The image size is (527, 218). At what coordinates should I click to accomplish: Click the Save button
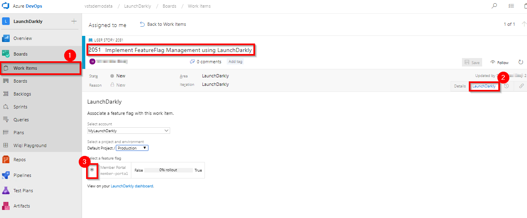click(x=472, y=62)
